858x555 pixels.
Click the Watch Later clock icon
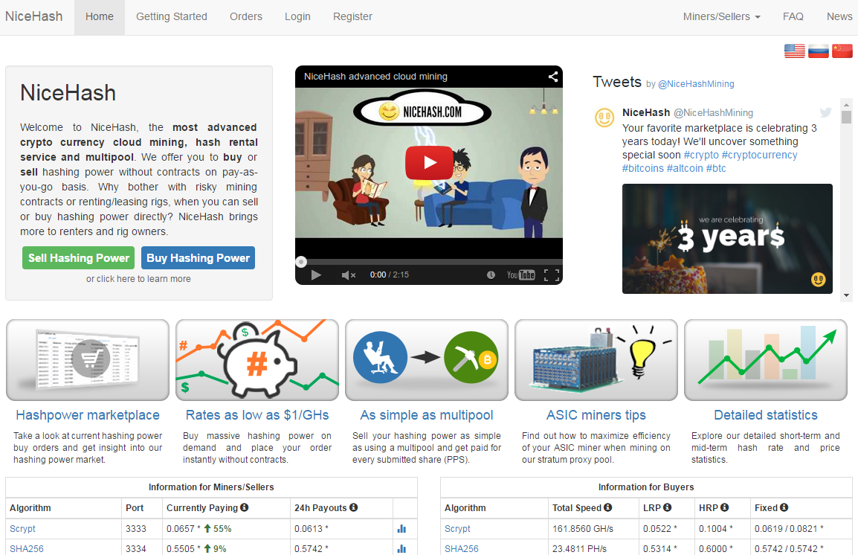pos(491,275)
